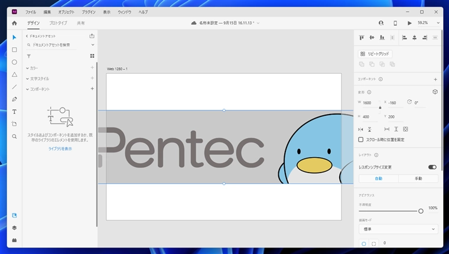Select 手動 responsive resize mode
This screenshot has width=449, height=254.
click(418, 178)
